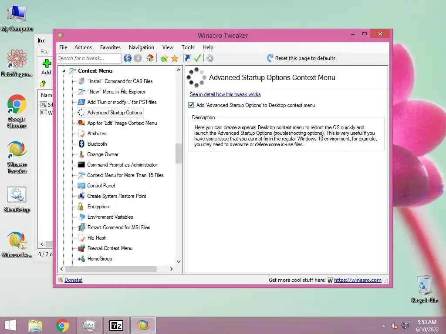Click the Forward navigation arrow in toolbar
The height and width of the screenshot is (334, 446).
pyautogui.click(x=138, y=58)
